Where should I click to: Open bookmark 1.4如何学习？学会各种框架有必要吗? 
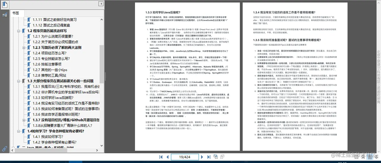click(x=56, y=131)
